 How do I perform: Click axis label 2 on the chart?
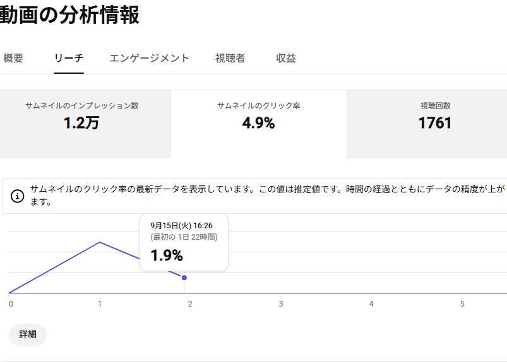click(x=190, y=304)
